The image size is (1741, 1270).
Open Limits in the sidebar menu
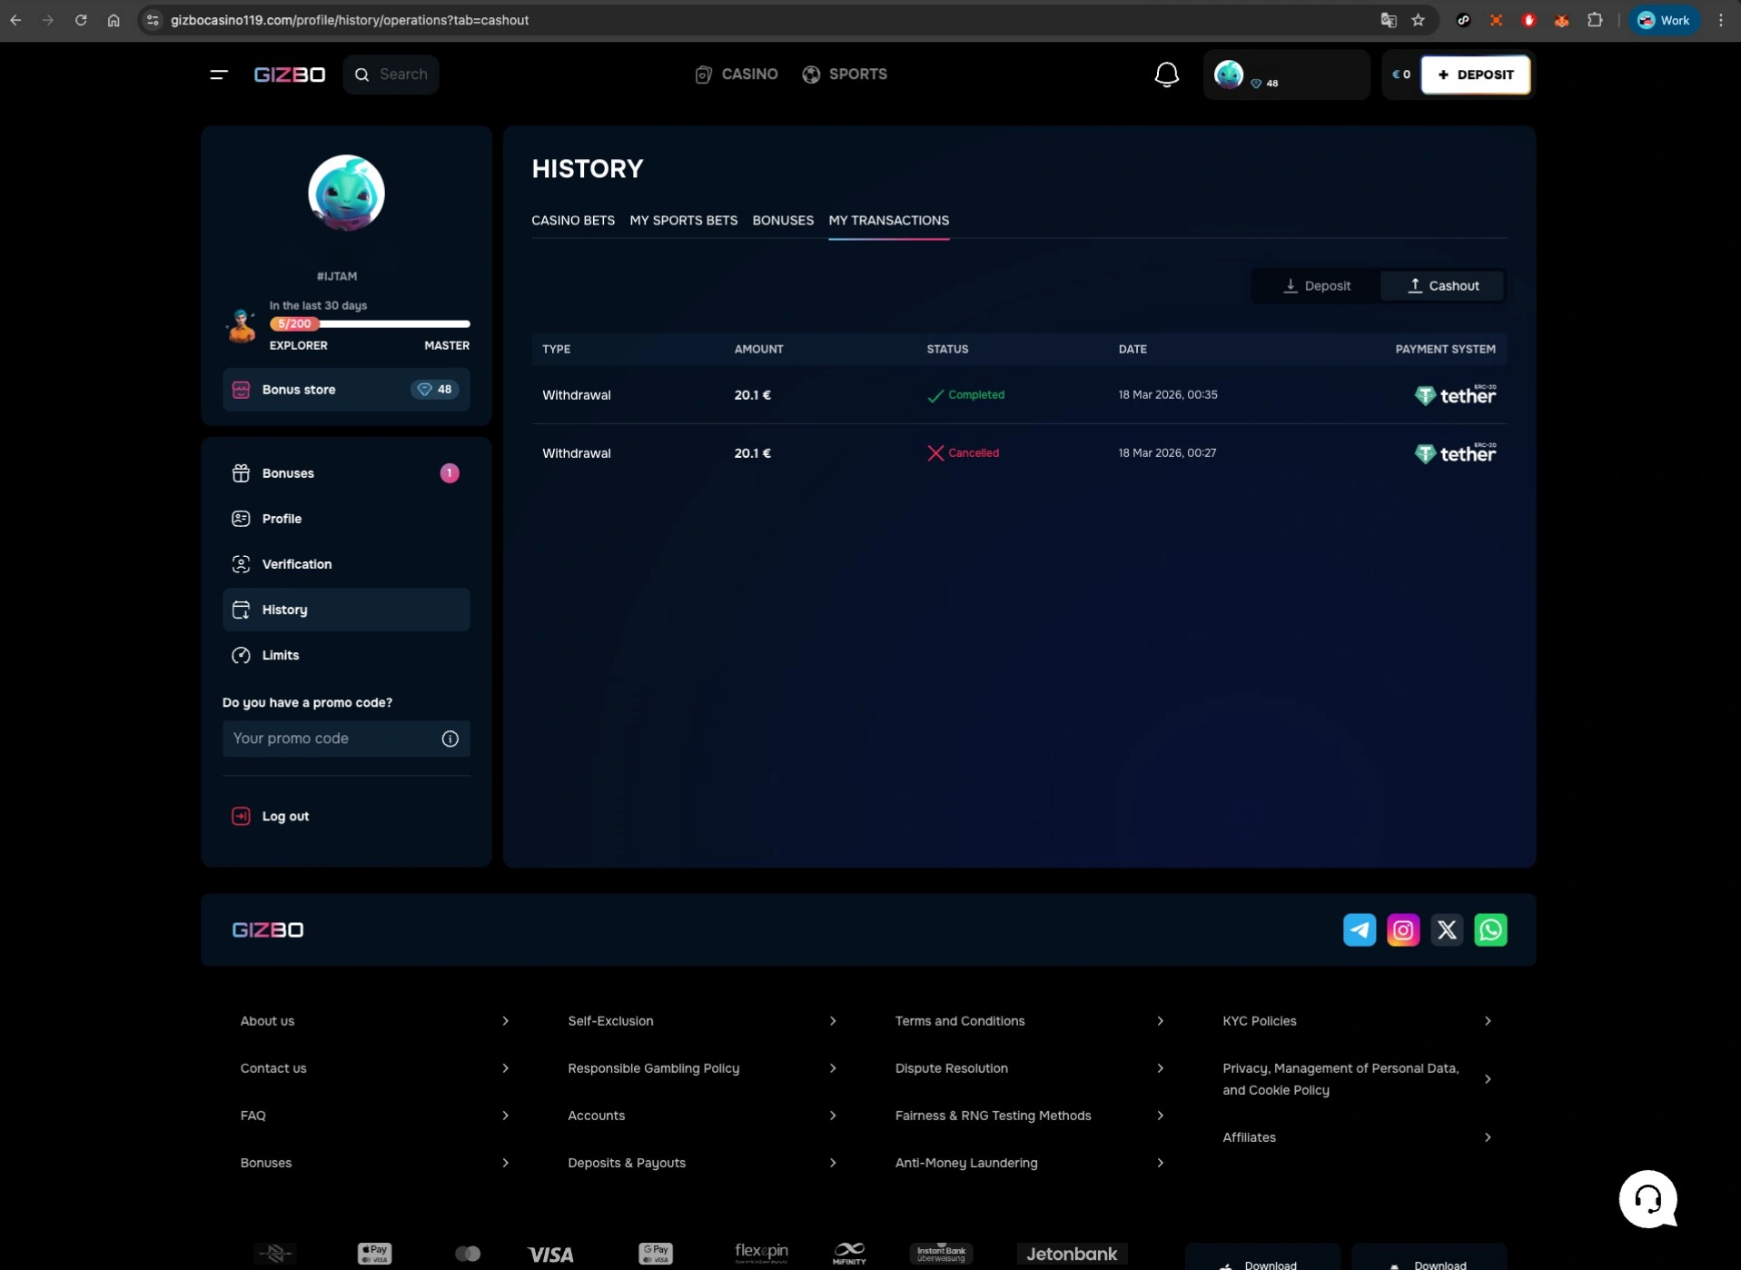pos(346,654)
